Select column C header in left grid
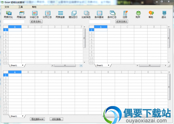The image size is (174, 124). tap(42, 27)
